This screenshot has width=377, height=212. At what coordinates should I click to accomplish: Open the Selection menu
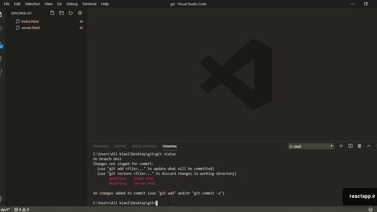click(32, 4)
